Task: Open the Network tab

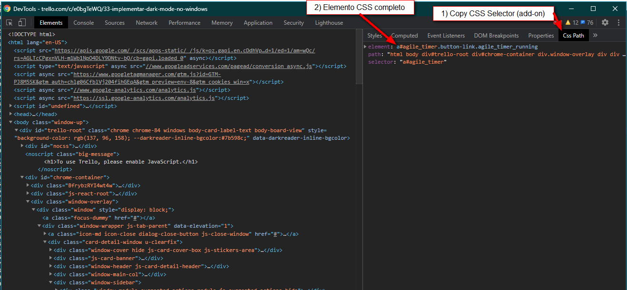Action: click(147, 23)
